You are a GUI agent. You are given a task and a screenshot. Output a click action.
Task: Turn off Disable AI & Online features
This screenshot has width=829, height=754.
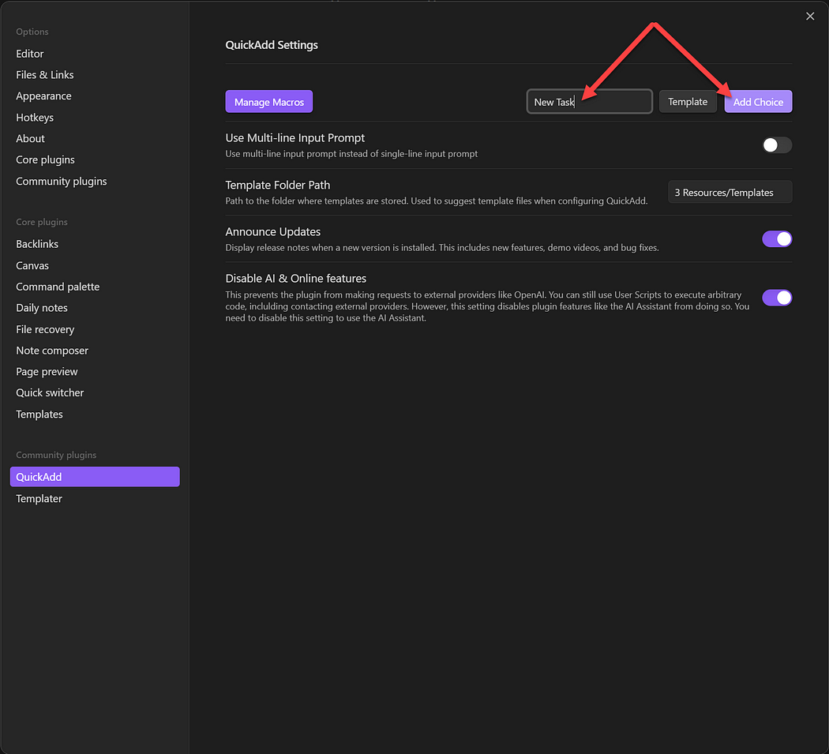[x=776, y=298]
